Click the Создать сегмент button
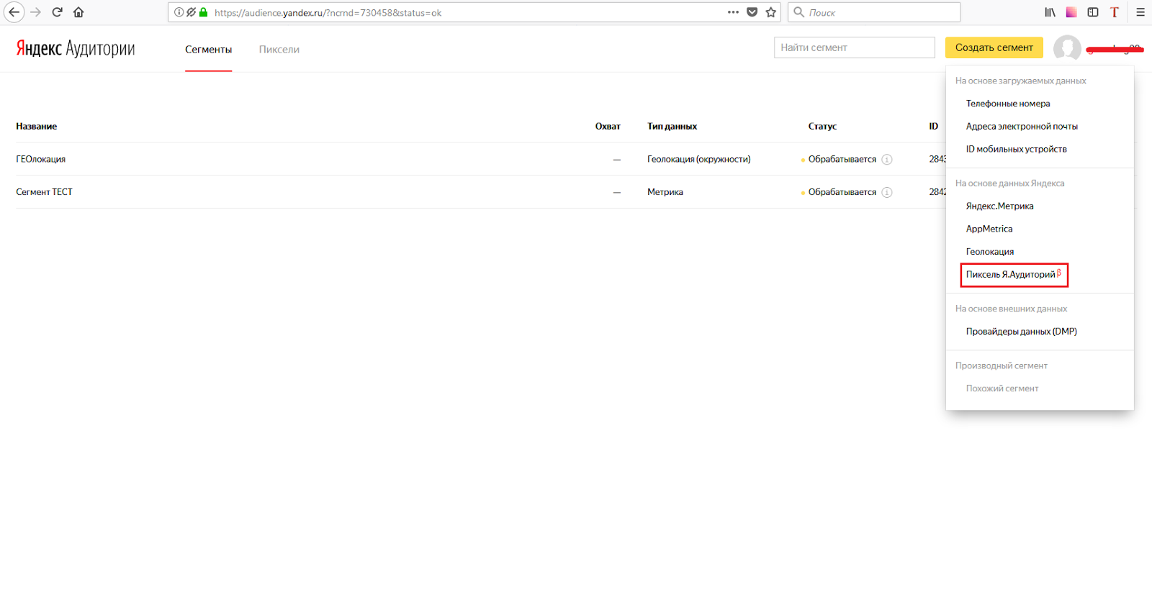This screenshot has width=1152, height=610. click(994, 47)
